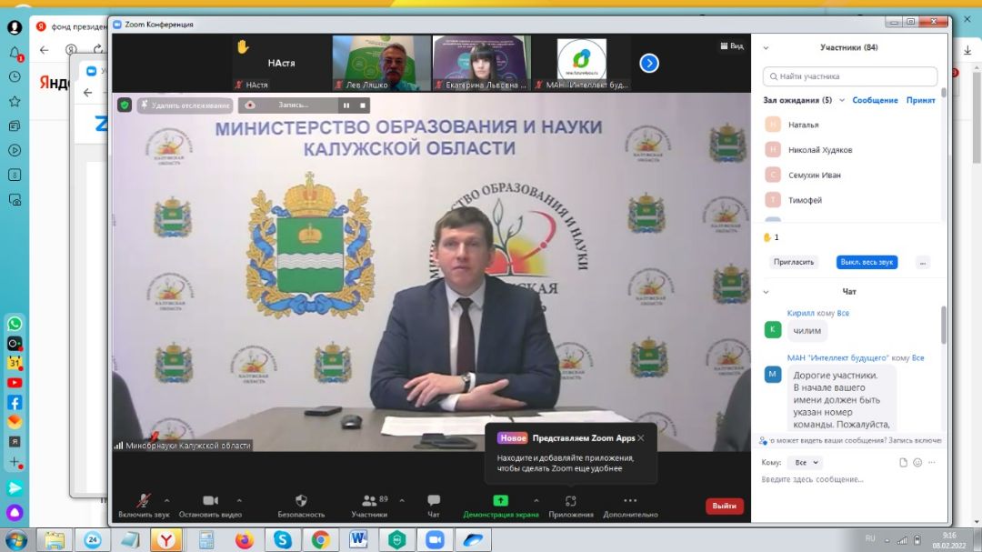982x552 pixels.
Task: Select Семухин Иван in waiting room
Action: click(851, 175)
